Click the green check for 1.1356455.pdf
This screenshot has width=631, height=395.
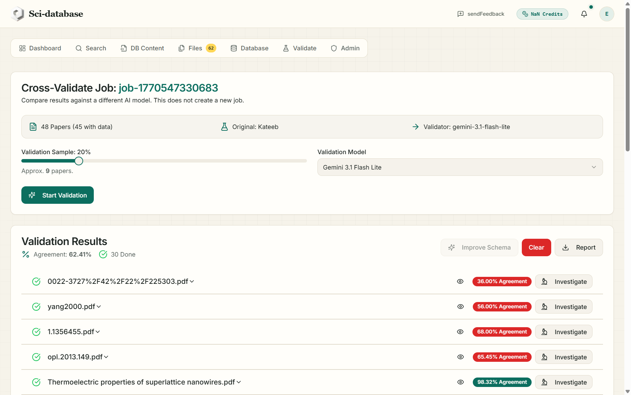[x=36, y=332]
